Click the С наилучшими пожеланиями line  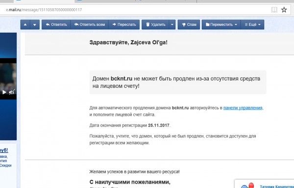click(x=130, y=182)
